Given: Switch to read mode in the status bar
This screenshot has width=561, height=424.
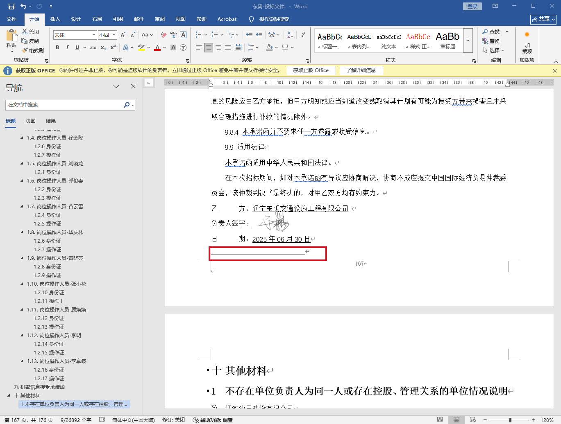Looking at the screenshot, I should click(440, 420).
